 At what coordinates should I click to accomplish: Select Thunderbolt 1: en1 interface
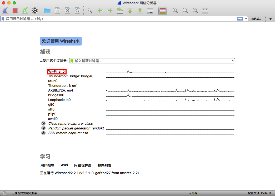click(x=63, y=86)
